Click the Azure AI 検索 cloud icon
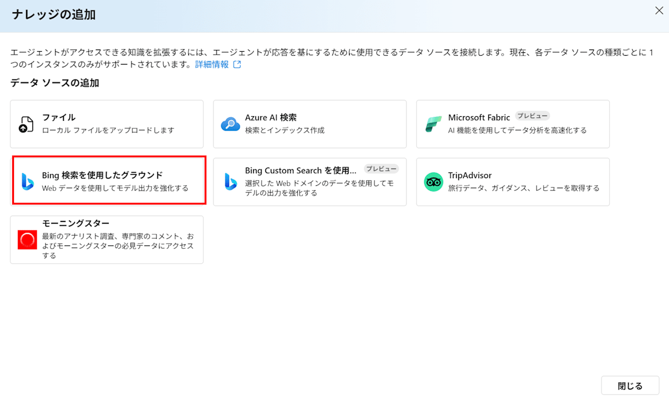The image size is (669, 404). tap(230, 124)
